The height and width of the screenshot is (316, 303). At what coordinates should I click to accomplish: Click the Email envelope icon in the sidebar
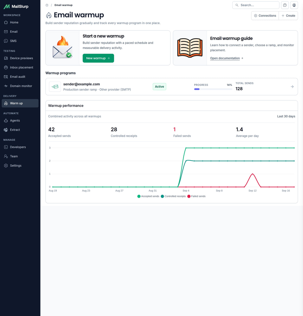[6, 32]
